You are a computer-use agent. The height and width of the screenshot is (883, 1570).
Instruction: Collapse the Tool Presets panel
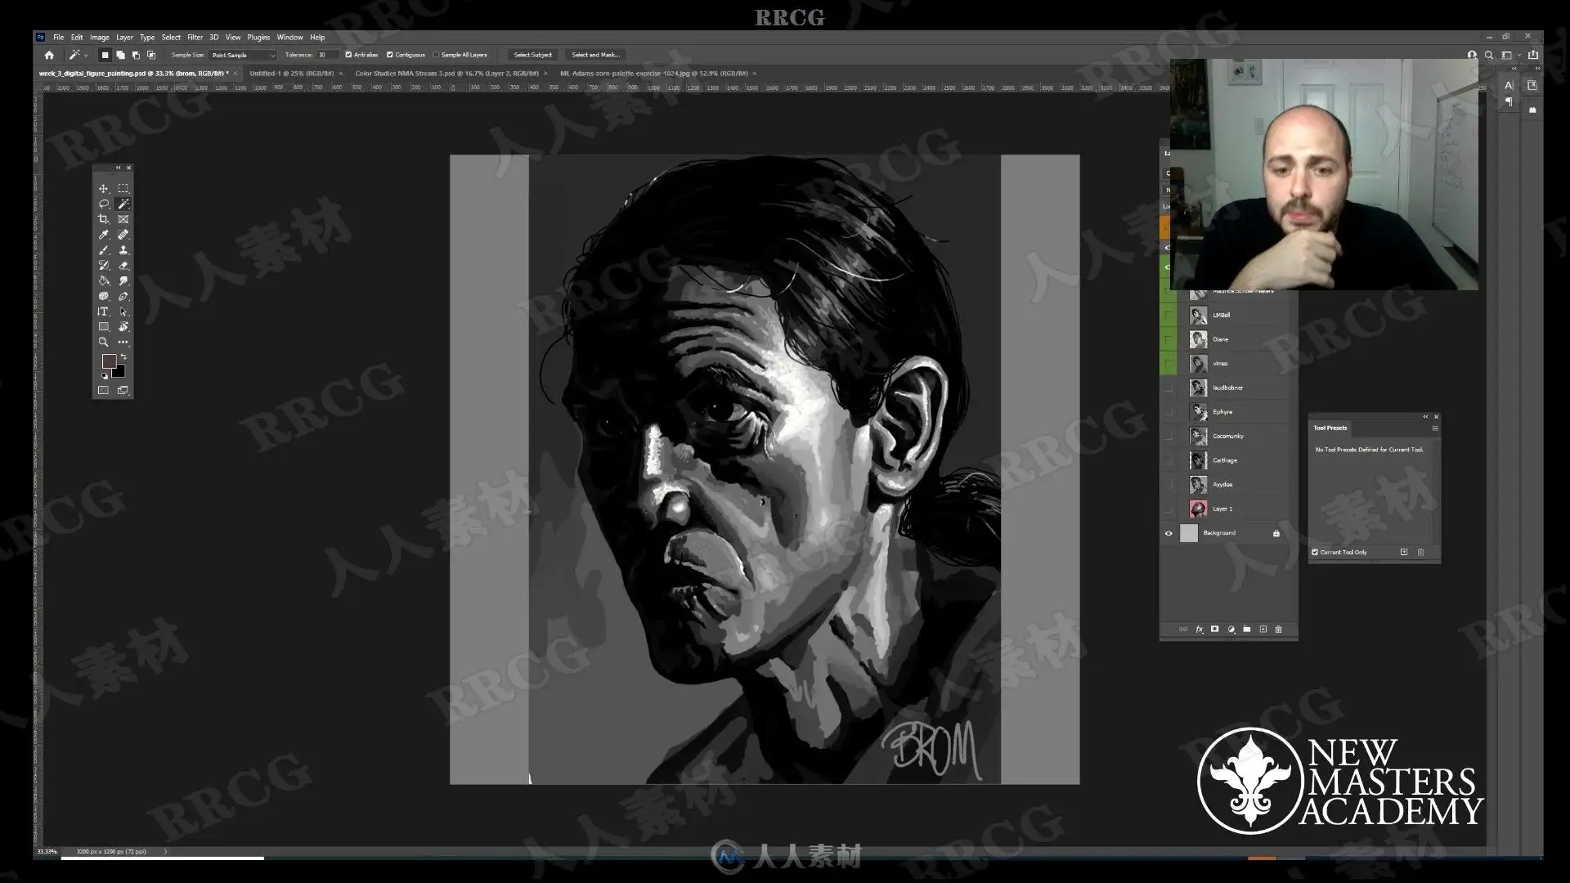click(1425, 417)
